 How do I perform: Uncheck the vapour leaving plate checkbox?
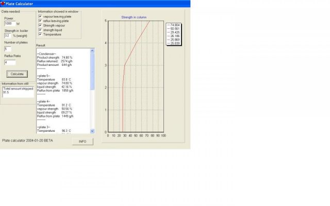point(40,16)
